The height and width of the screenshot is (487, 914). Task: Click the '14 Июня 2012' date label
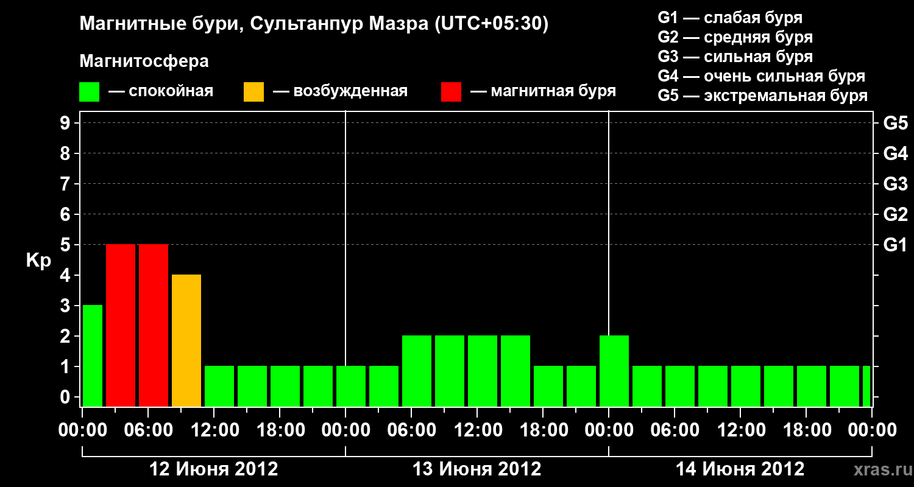coord(740,469)
